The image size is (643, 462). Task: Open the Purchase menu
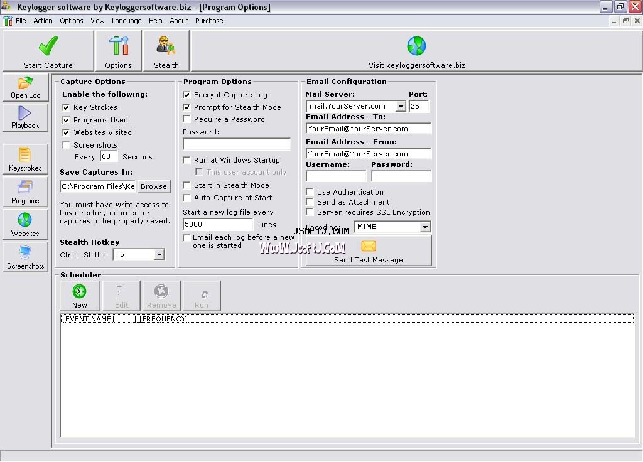coord(209,21)
